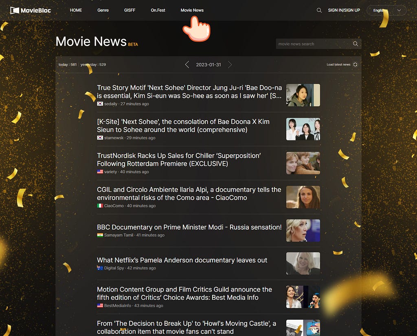Click the 'today : 581' counter

point(68,65)
